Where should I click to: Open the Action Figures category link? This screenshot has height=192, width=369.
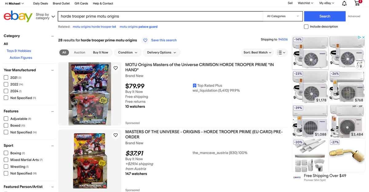(x=21, y=57)
